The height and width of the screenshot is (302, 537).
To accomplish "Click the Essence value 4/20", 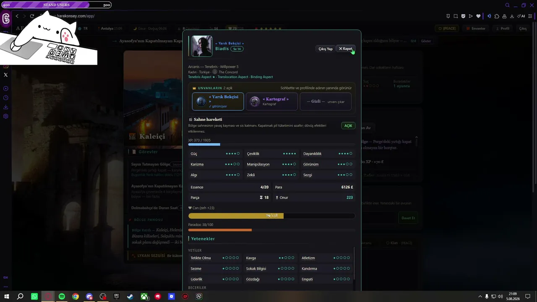I will point(264,187).
